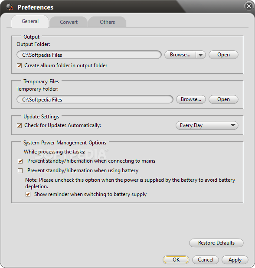Open the Others tab
This screenshot has width=255, height=268.
107,22
